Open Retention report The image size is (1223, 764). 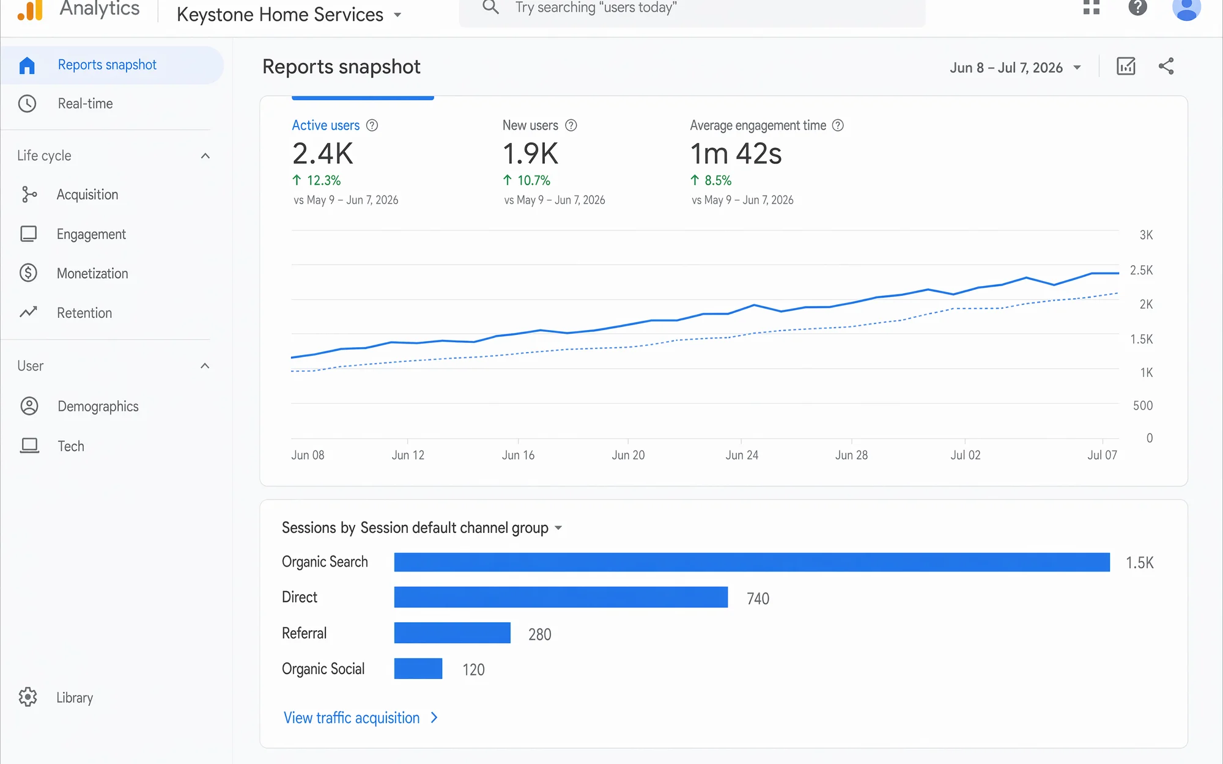[84, 313]
